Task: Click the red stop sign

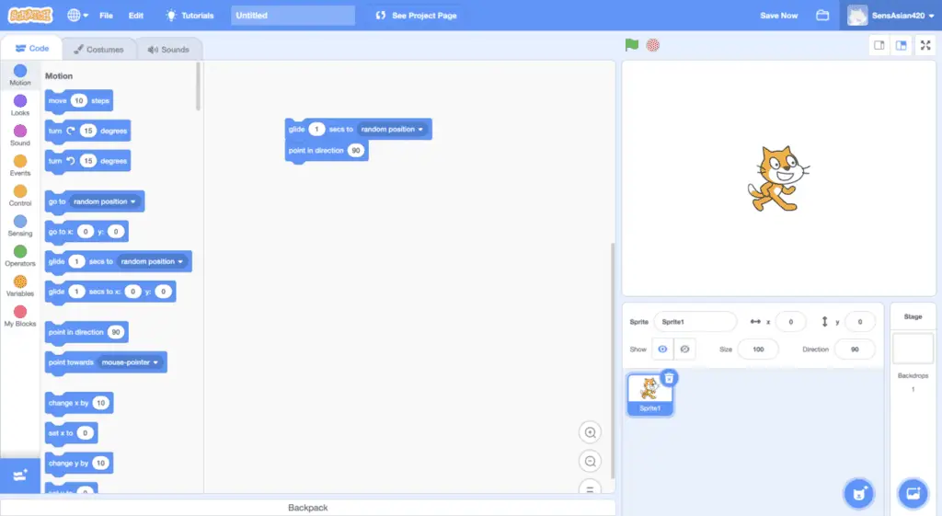Action: coord(653,45)
